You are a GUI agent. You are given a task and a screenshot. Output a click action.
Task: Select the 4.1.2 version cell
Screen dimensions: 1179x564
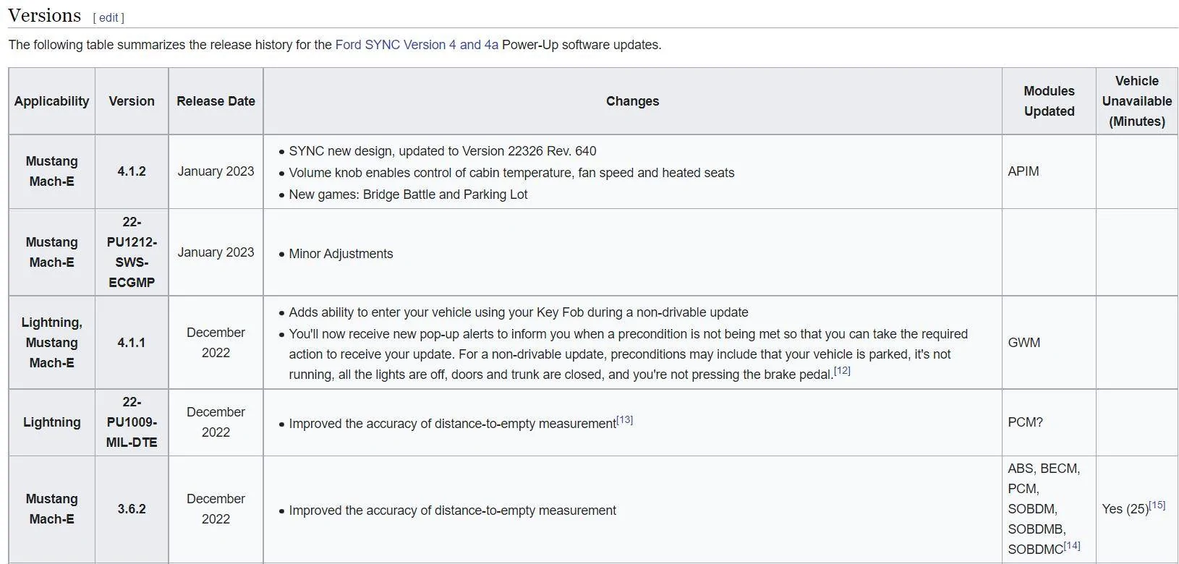[132, 171]
